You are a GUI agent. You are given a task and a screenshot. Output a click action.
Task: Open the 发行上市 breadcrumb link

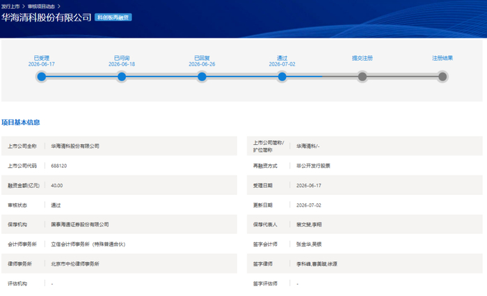pyautogui.click(x=10, y=6)
